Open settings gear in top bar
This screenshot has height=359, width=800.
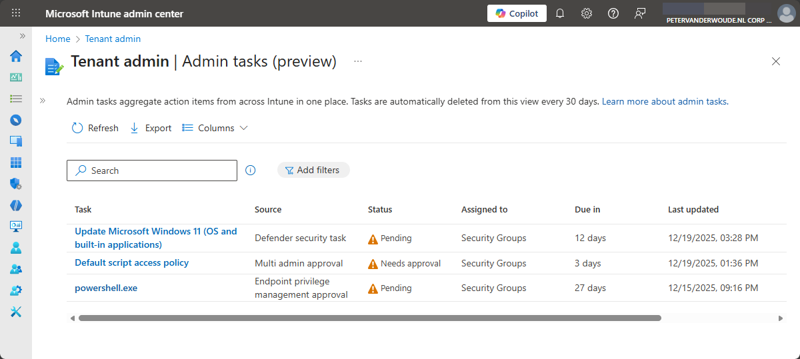[587, 13]
